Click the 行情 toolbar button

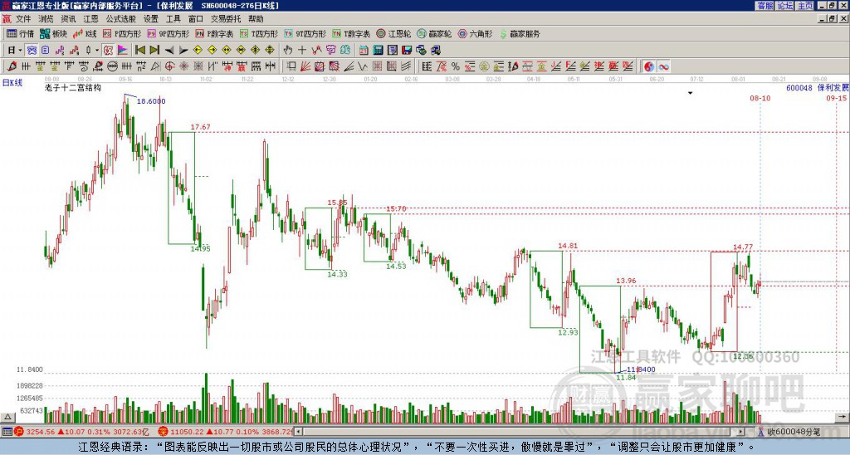(x=20, y=33)
